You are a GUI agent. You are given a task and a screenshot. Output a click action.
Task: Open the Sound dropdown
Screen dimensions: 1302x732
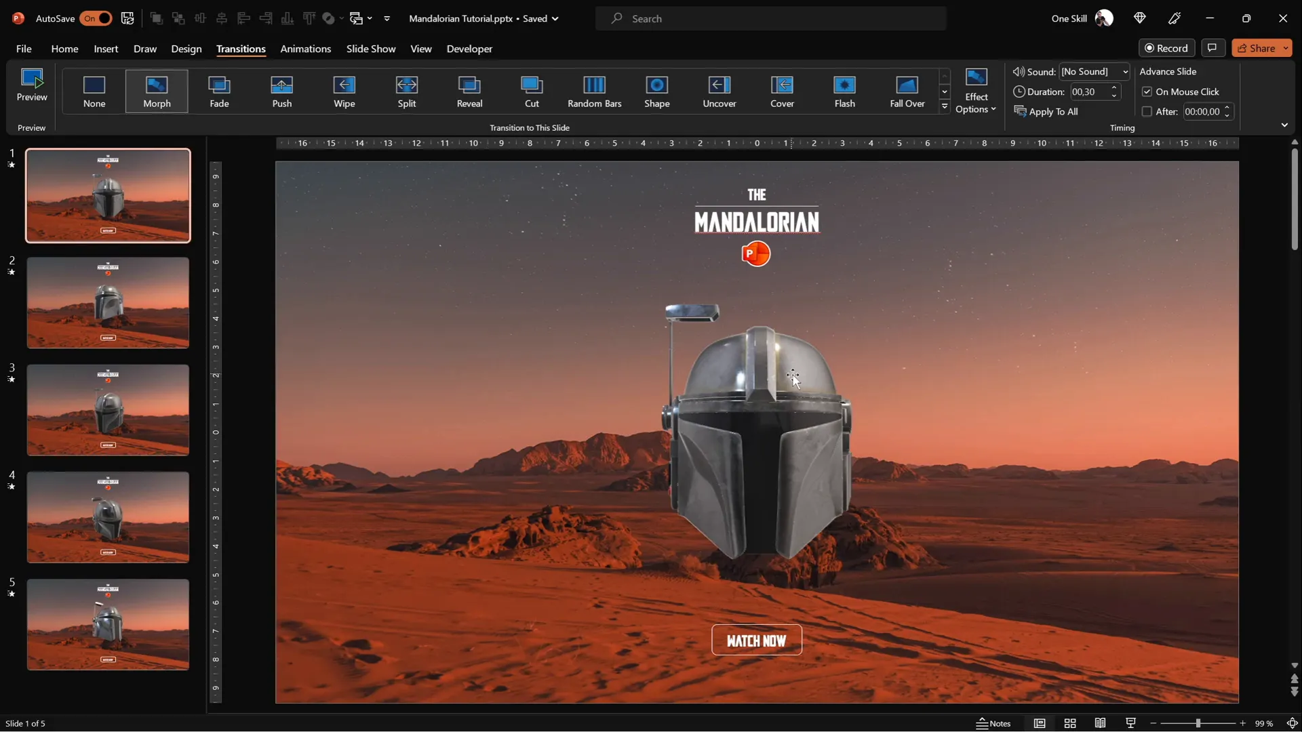tap(1125, 72)
